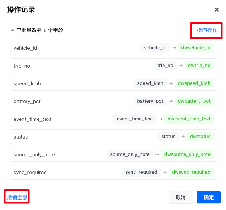
Task: Click the arrow icon in the event_time_text row
Action: 161,119
